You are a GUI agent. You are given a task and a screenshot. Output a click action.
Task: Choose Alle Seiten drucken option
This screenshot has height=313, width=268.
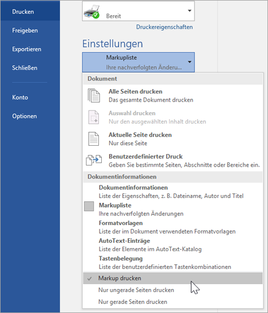(172, 96)
